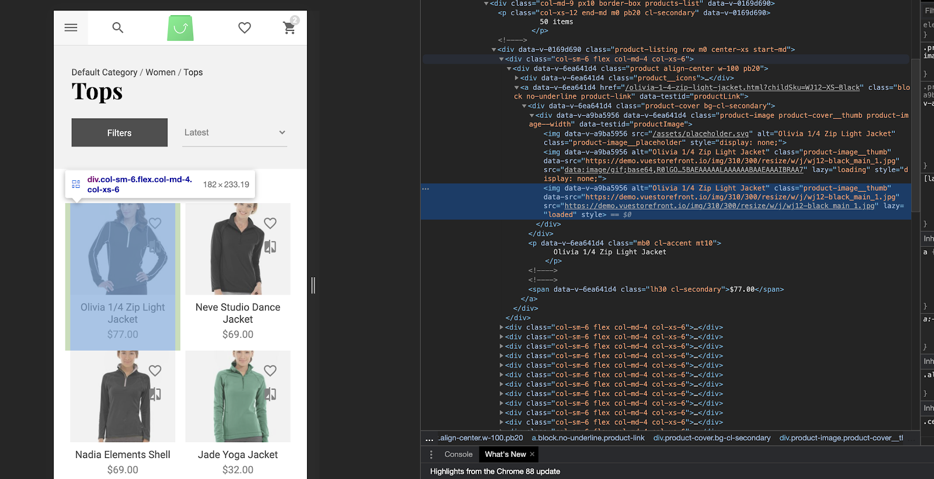Click the $69.00 price under Neve jacket
The image size is (934, 479).
(238, 334)
